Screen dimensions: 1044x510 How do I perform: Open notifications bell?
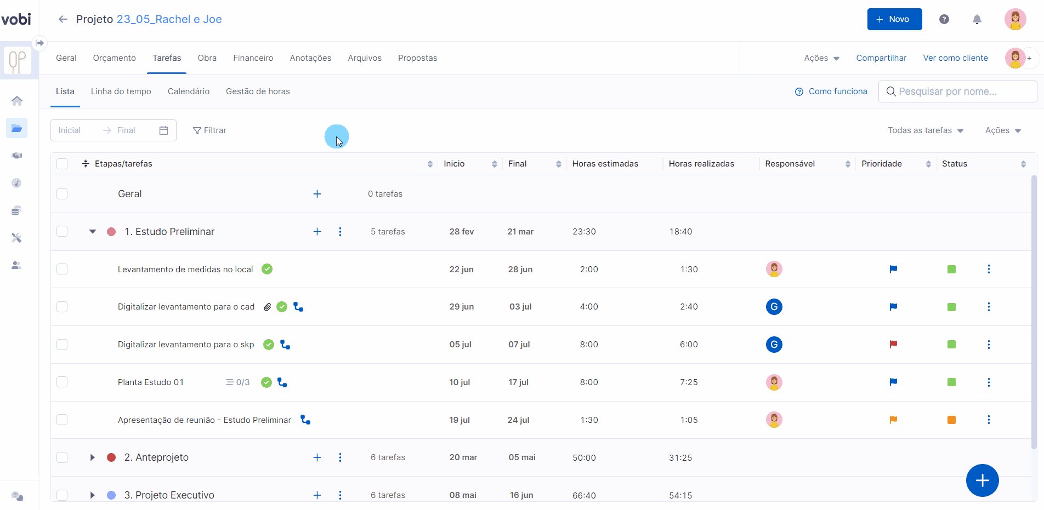tap(977, 19)
